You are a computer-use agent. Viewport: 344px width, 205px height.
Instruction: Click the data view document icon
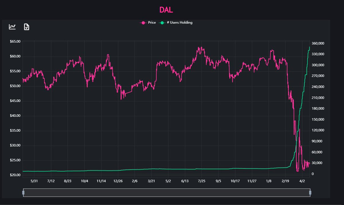26,27
